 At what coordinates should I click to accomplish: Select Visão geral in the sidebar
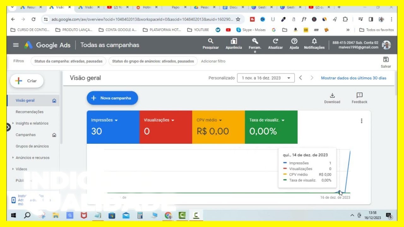click(33, 101)
